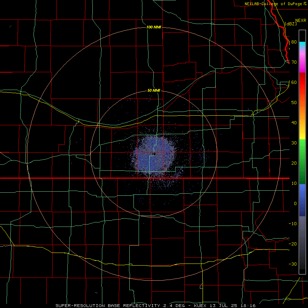
Task: Select the -20 value on the dBZ scale
Action: tap(293, 244)
